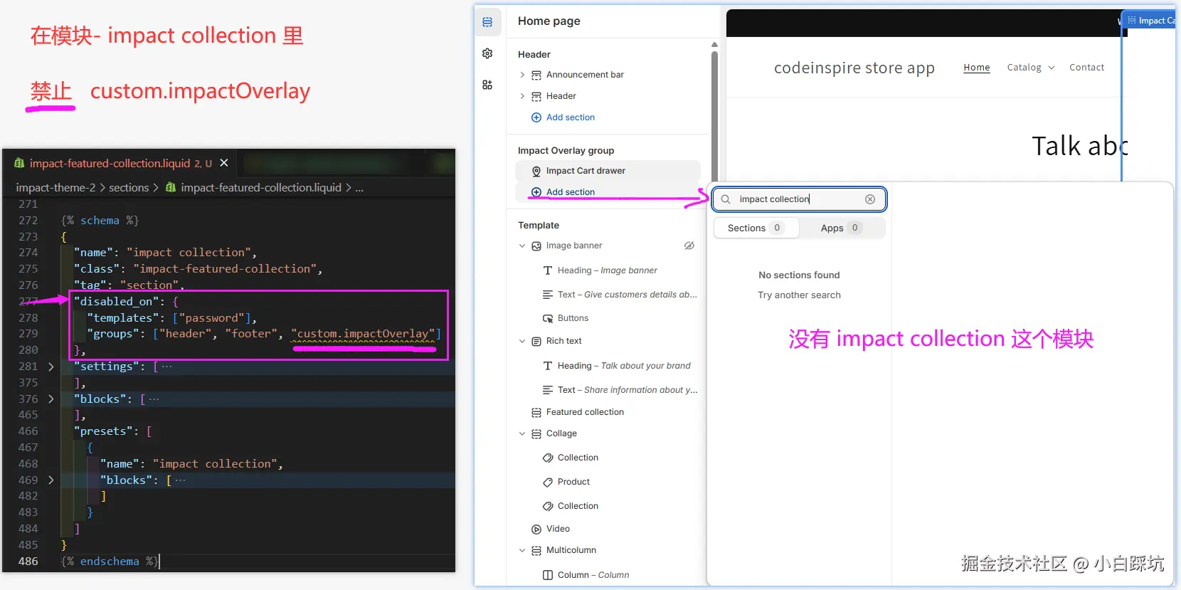The image size is (1181, 590).
Task: Click the Impact Ca… label in preview corner
Action: [1150, 21]
